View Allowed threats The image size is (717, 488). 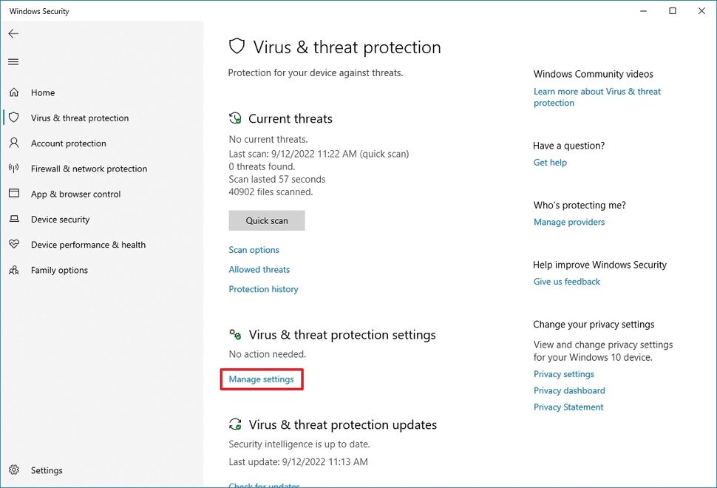[259, 269]
